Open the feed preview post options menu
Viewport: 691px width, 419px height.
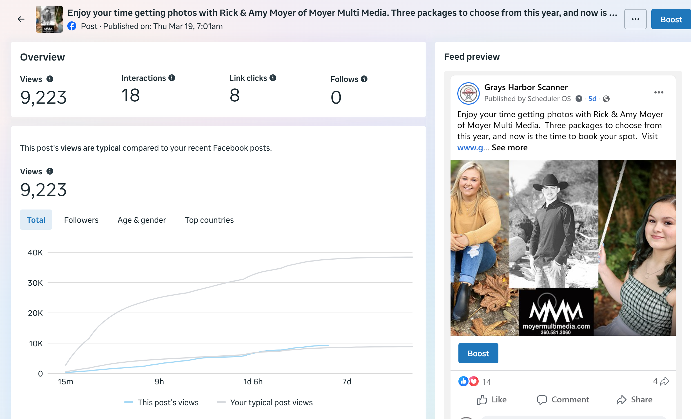coord(659,93)
